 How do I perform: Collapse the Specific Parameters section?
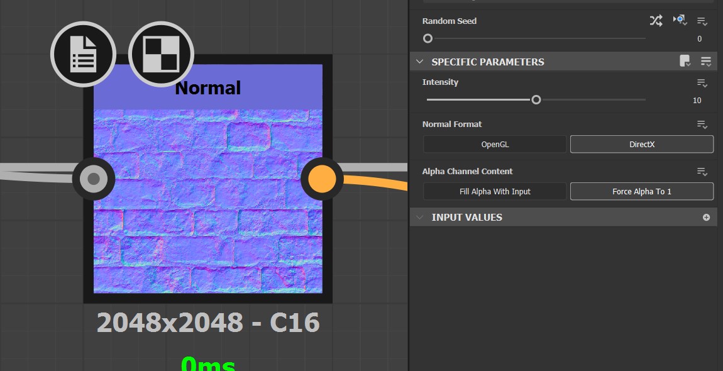[x=419, y=62]
